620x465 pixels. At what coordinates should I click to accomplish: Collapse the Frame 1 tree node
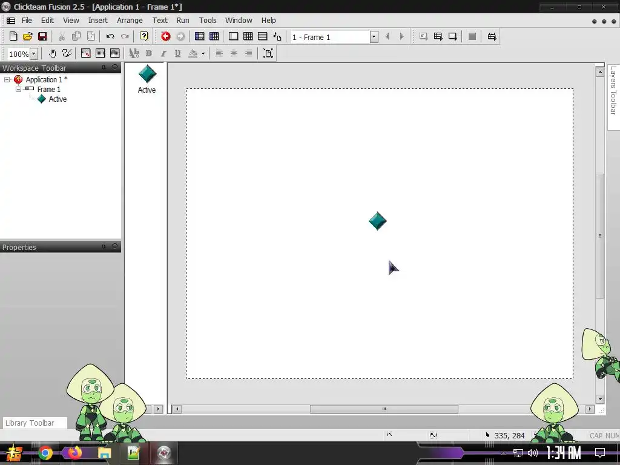18,90
